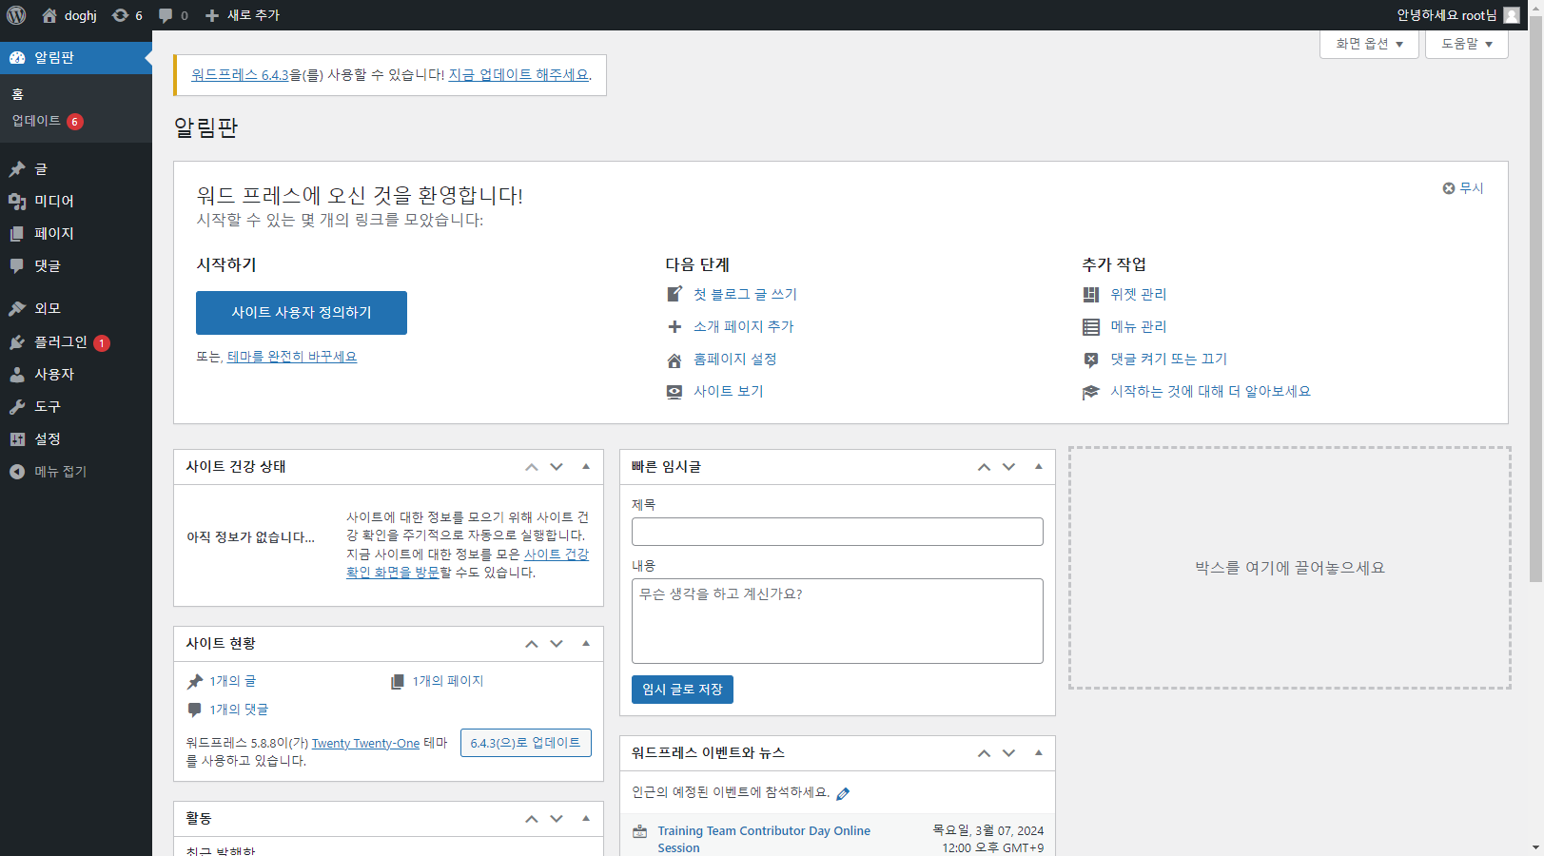Focus the 내용 draft content textarea

click(x=837, y=621)
